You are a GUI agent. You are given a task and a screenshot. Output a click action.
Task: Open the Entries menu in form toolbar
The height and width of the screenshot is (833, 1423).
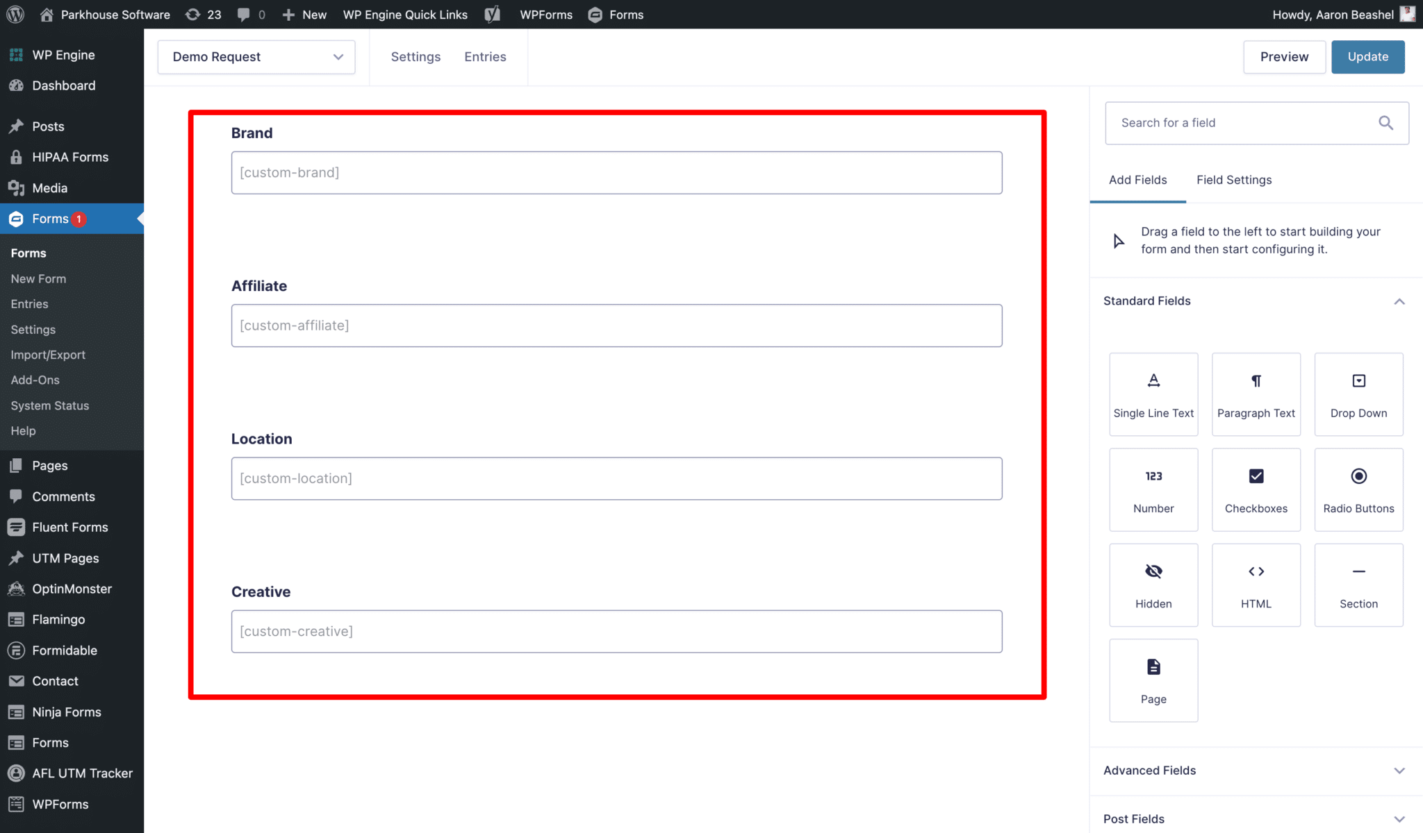click(x=485, y=57)
